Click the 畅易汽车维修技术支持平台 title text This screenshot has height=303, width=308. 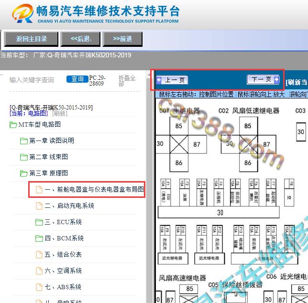pos(108,11)
